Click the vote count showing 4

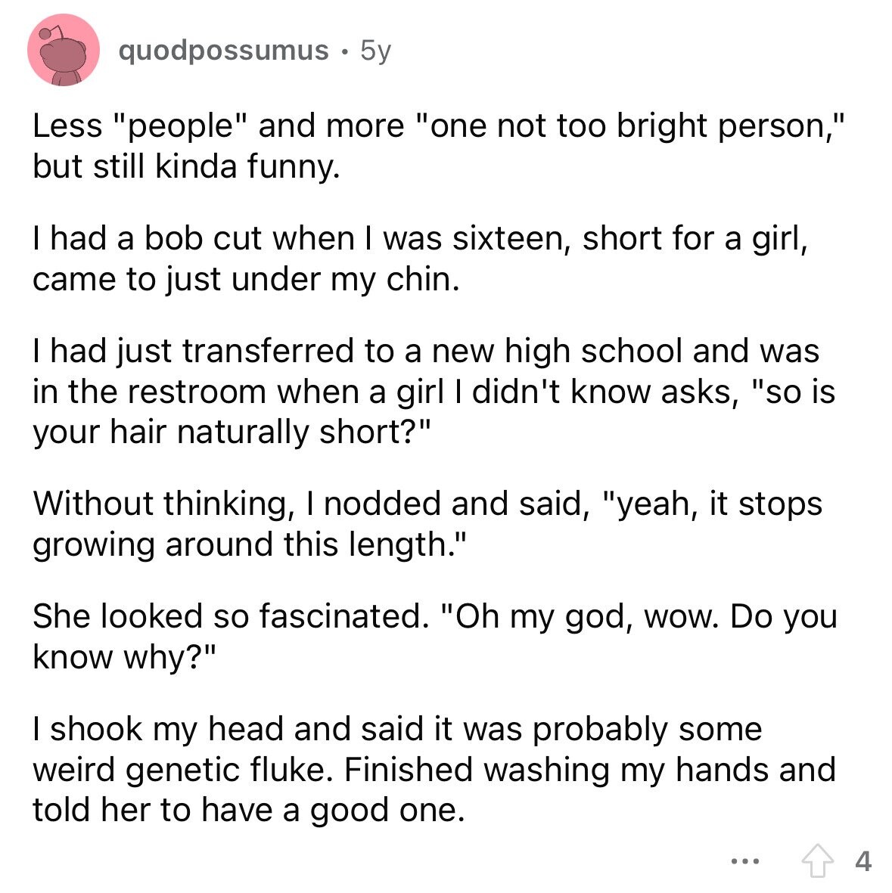[x=862, y=861]
